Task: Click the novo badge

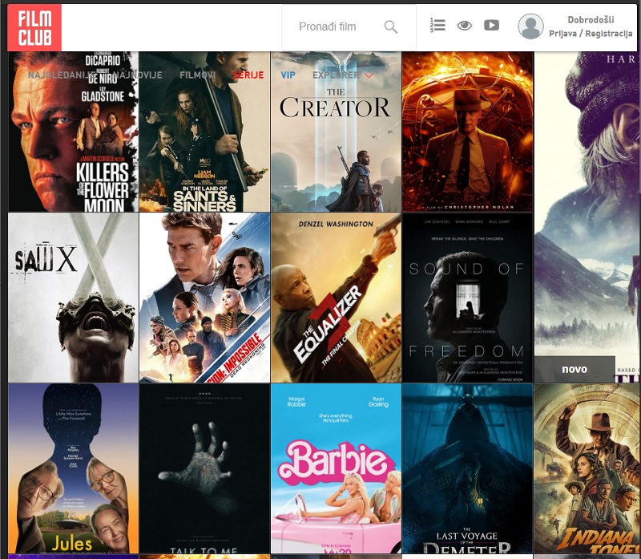Action: [574, 369]
